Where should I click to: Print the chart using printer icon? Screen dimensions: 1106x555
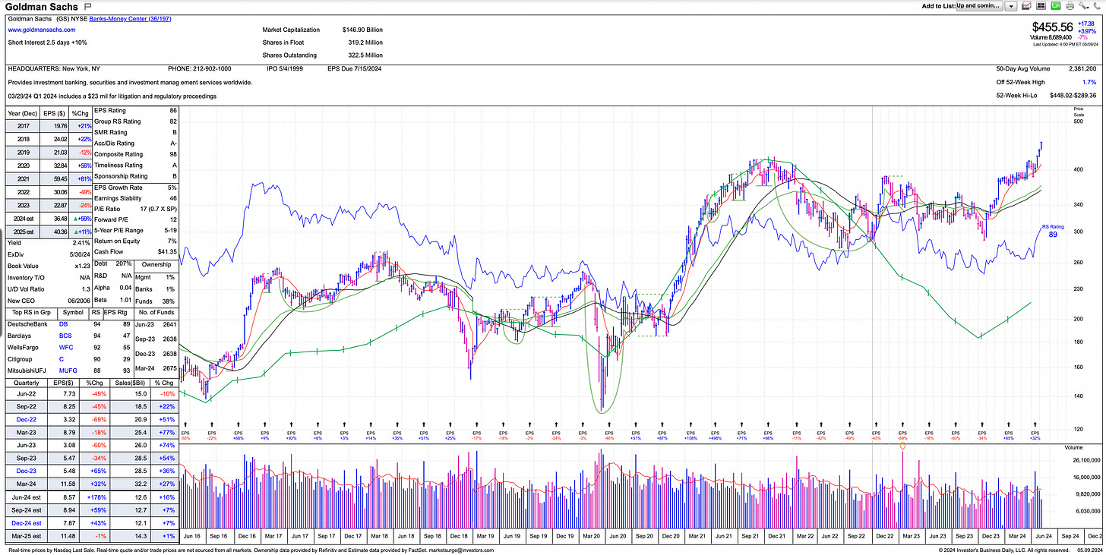1070,6
